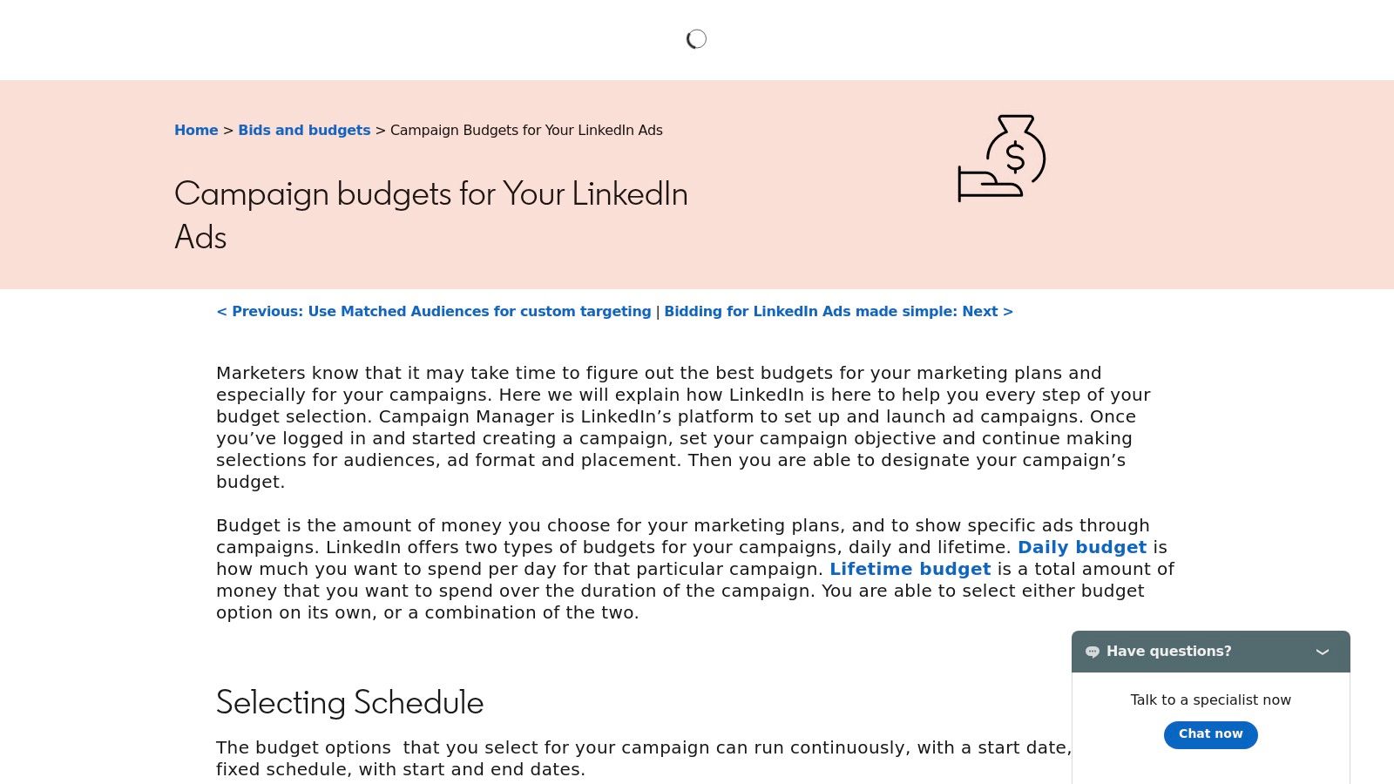Open the Home breadcrumb page
Image resolution: width=1394 pixels, height=784 pixels.
coord(195,130)
